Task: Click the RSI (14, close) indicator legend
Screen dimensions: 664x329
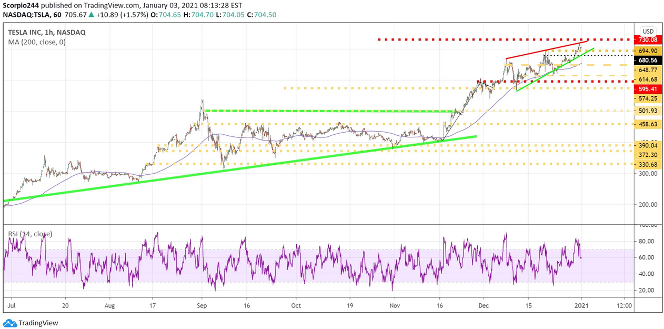Action: pos(29,234)
